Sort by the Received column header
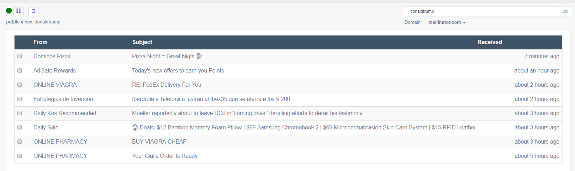 pos(490,42)
